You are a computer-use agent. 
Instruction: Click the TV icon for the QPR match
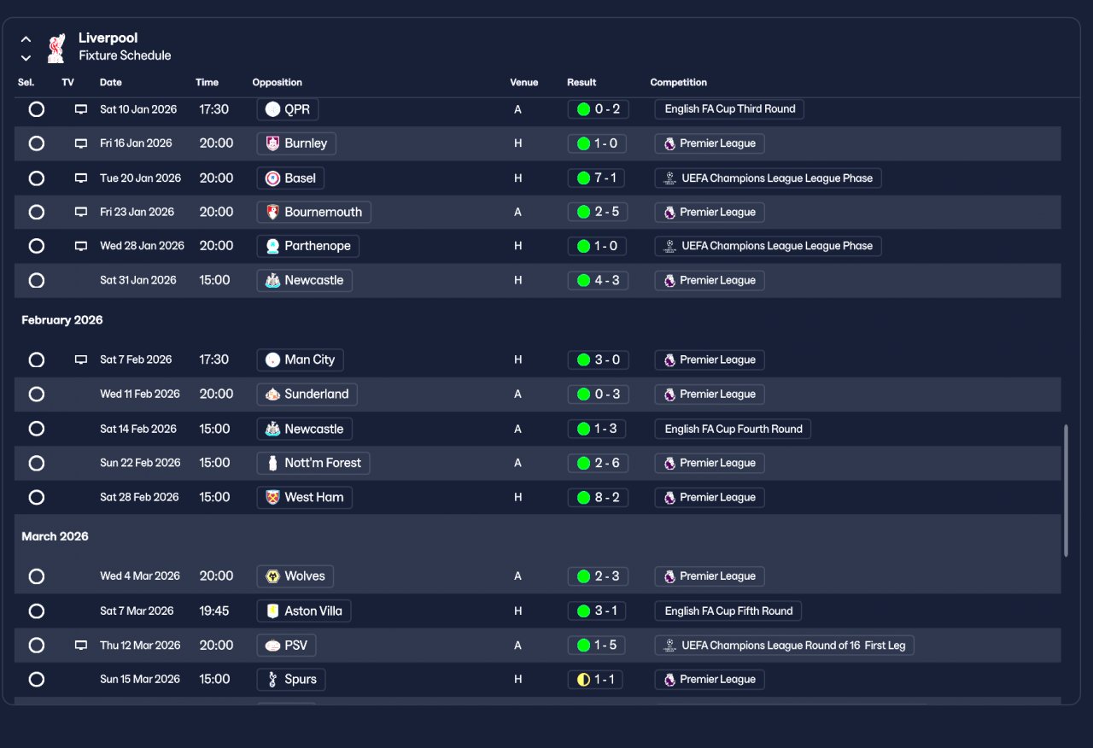(81, 109)
